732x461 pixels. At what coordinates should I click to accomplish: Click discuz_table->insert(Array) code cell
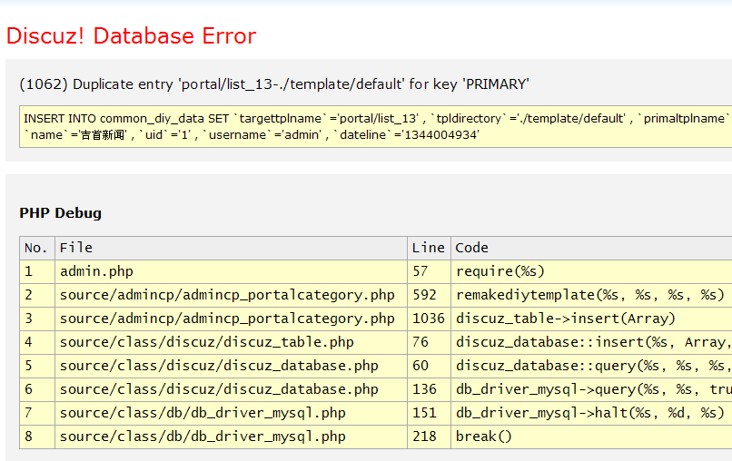tap(591, 319)
